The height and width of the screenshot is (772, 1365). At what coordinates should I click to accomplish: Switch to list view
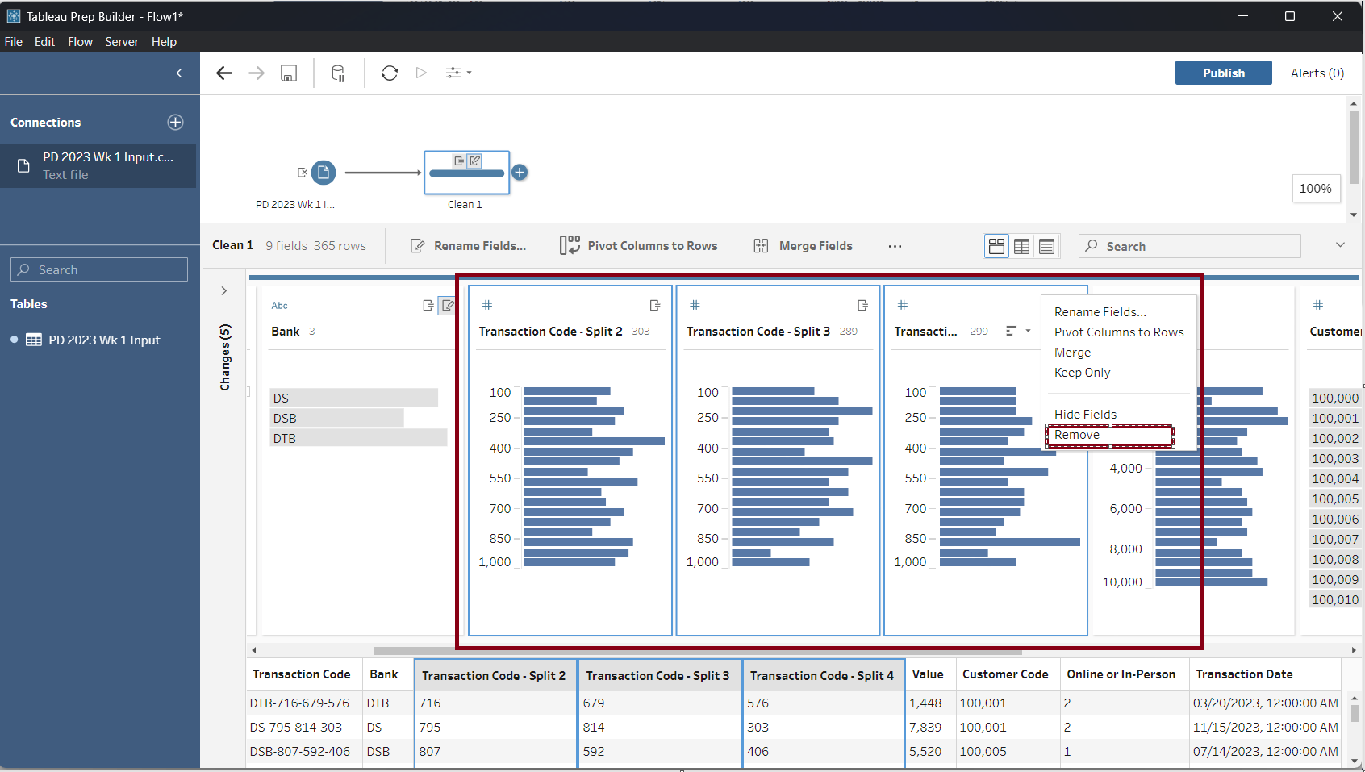tap(1046, 246)
